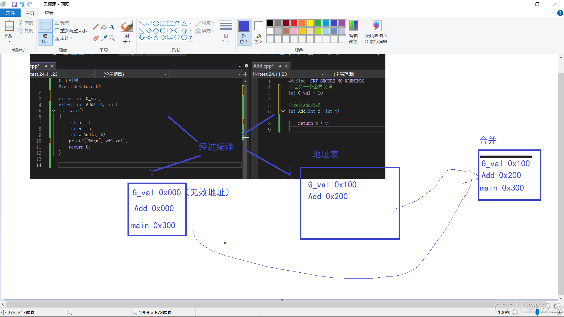Viewport: 564px width, 317px height.
Task: Switch to the View ribbon tab
Action: (49, 13)
